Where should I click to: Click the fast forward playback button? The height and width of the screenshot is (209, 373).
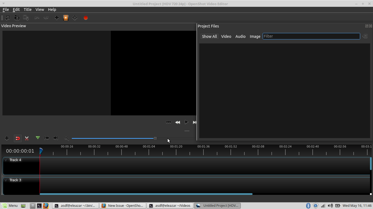[x=194, y=122]
